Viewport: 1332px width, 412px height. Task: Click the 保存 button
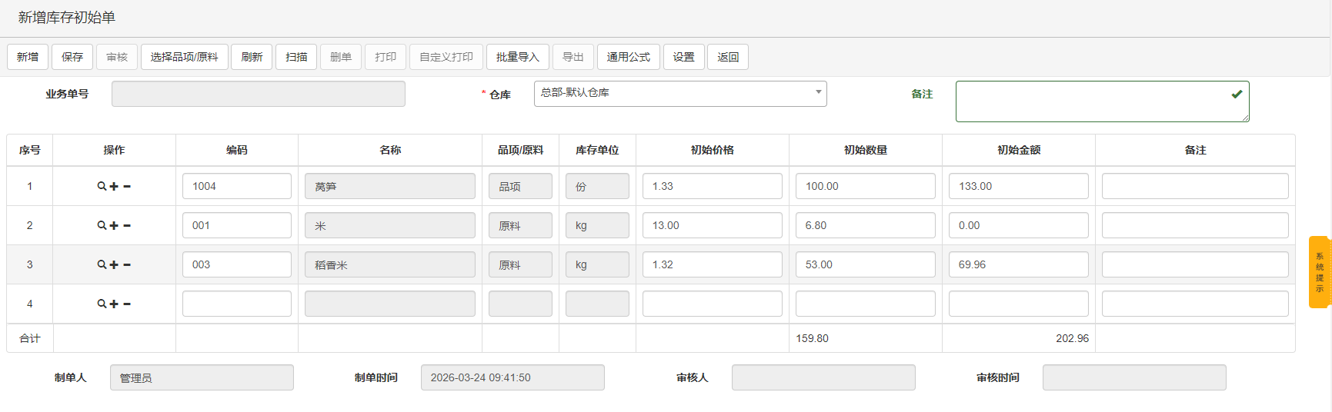point(72,57)
